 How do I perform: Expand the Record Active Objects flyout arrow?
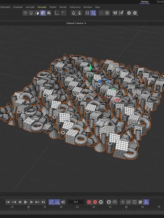click(x=91, y=204)
